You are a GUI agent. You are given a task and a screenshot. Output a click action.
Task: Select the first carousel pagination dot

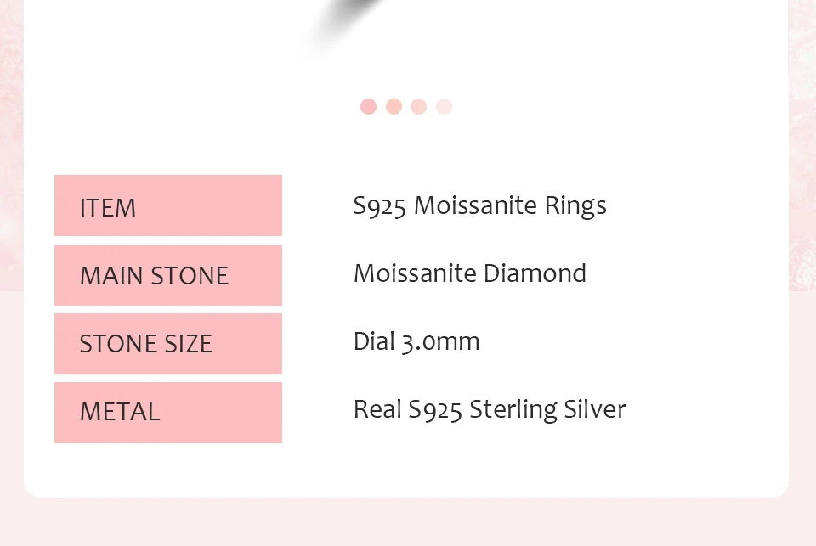[x=368, y=106]
